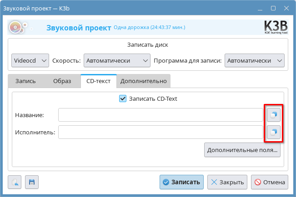This screenshot has height=197, width=296.
Task: Maximize the Звуковой проект window
Action: tap(273, 8)
